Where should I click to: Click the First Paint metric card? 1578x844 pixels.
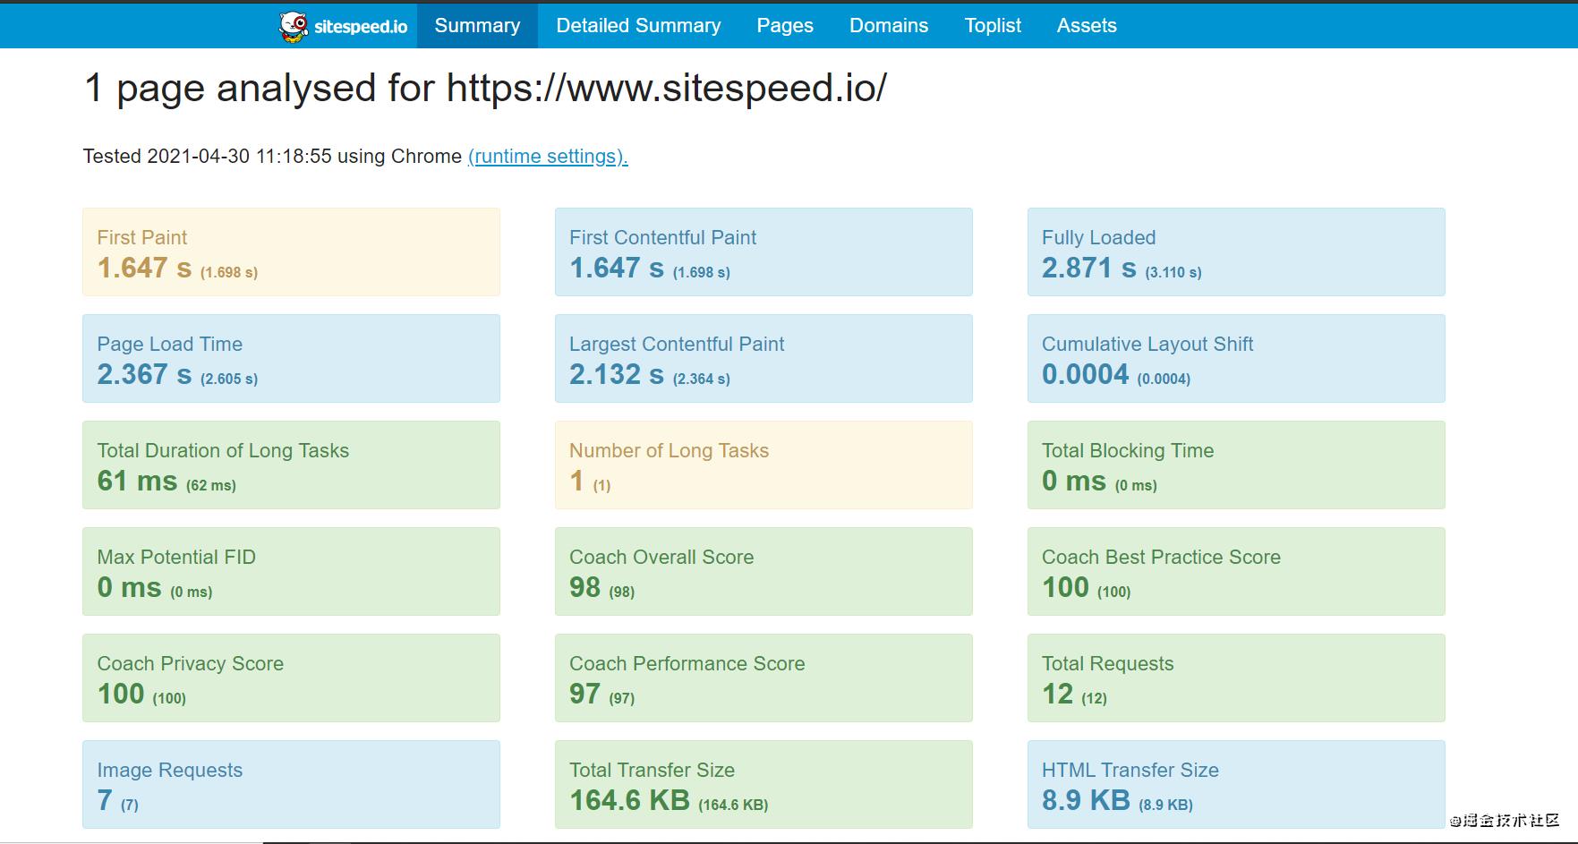point(291,252)
